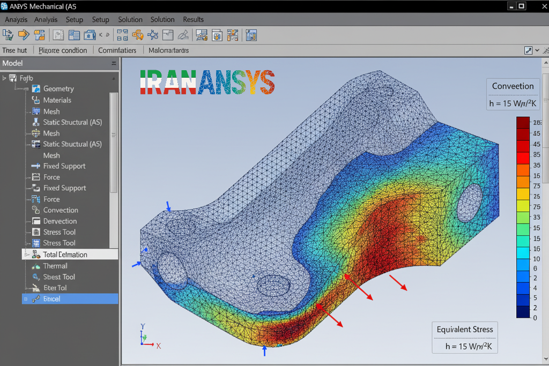Click the blank panel window toolbar icon

point(168,35)
